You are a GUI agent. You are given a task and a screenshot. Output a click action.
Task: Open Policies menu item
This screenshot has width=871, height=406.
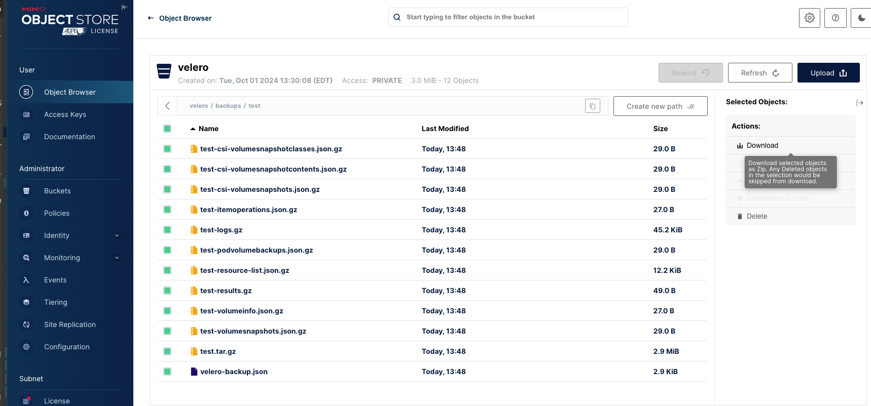point(70,213)
